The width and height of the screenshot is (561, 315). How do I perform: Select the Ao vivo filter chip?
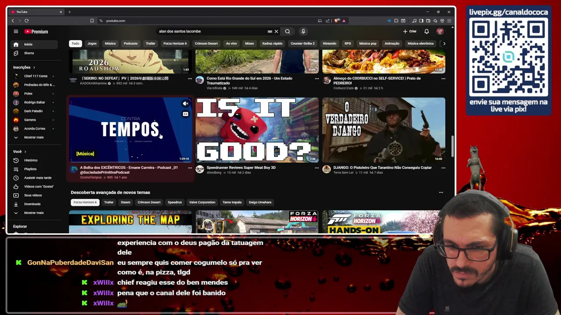(x=231, y=43)
